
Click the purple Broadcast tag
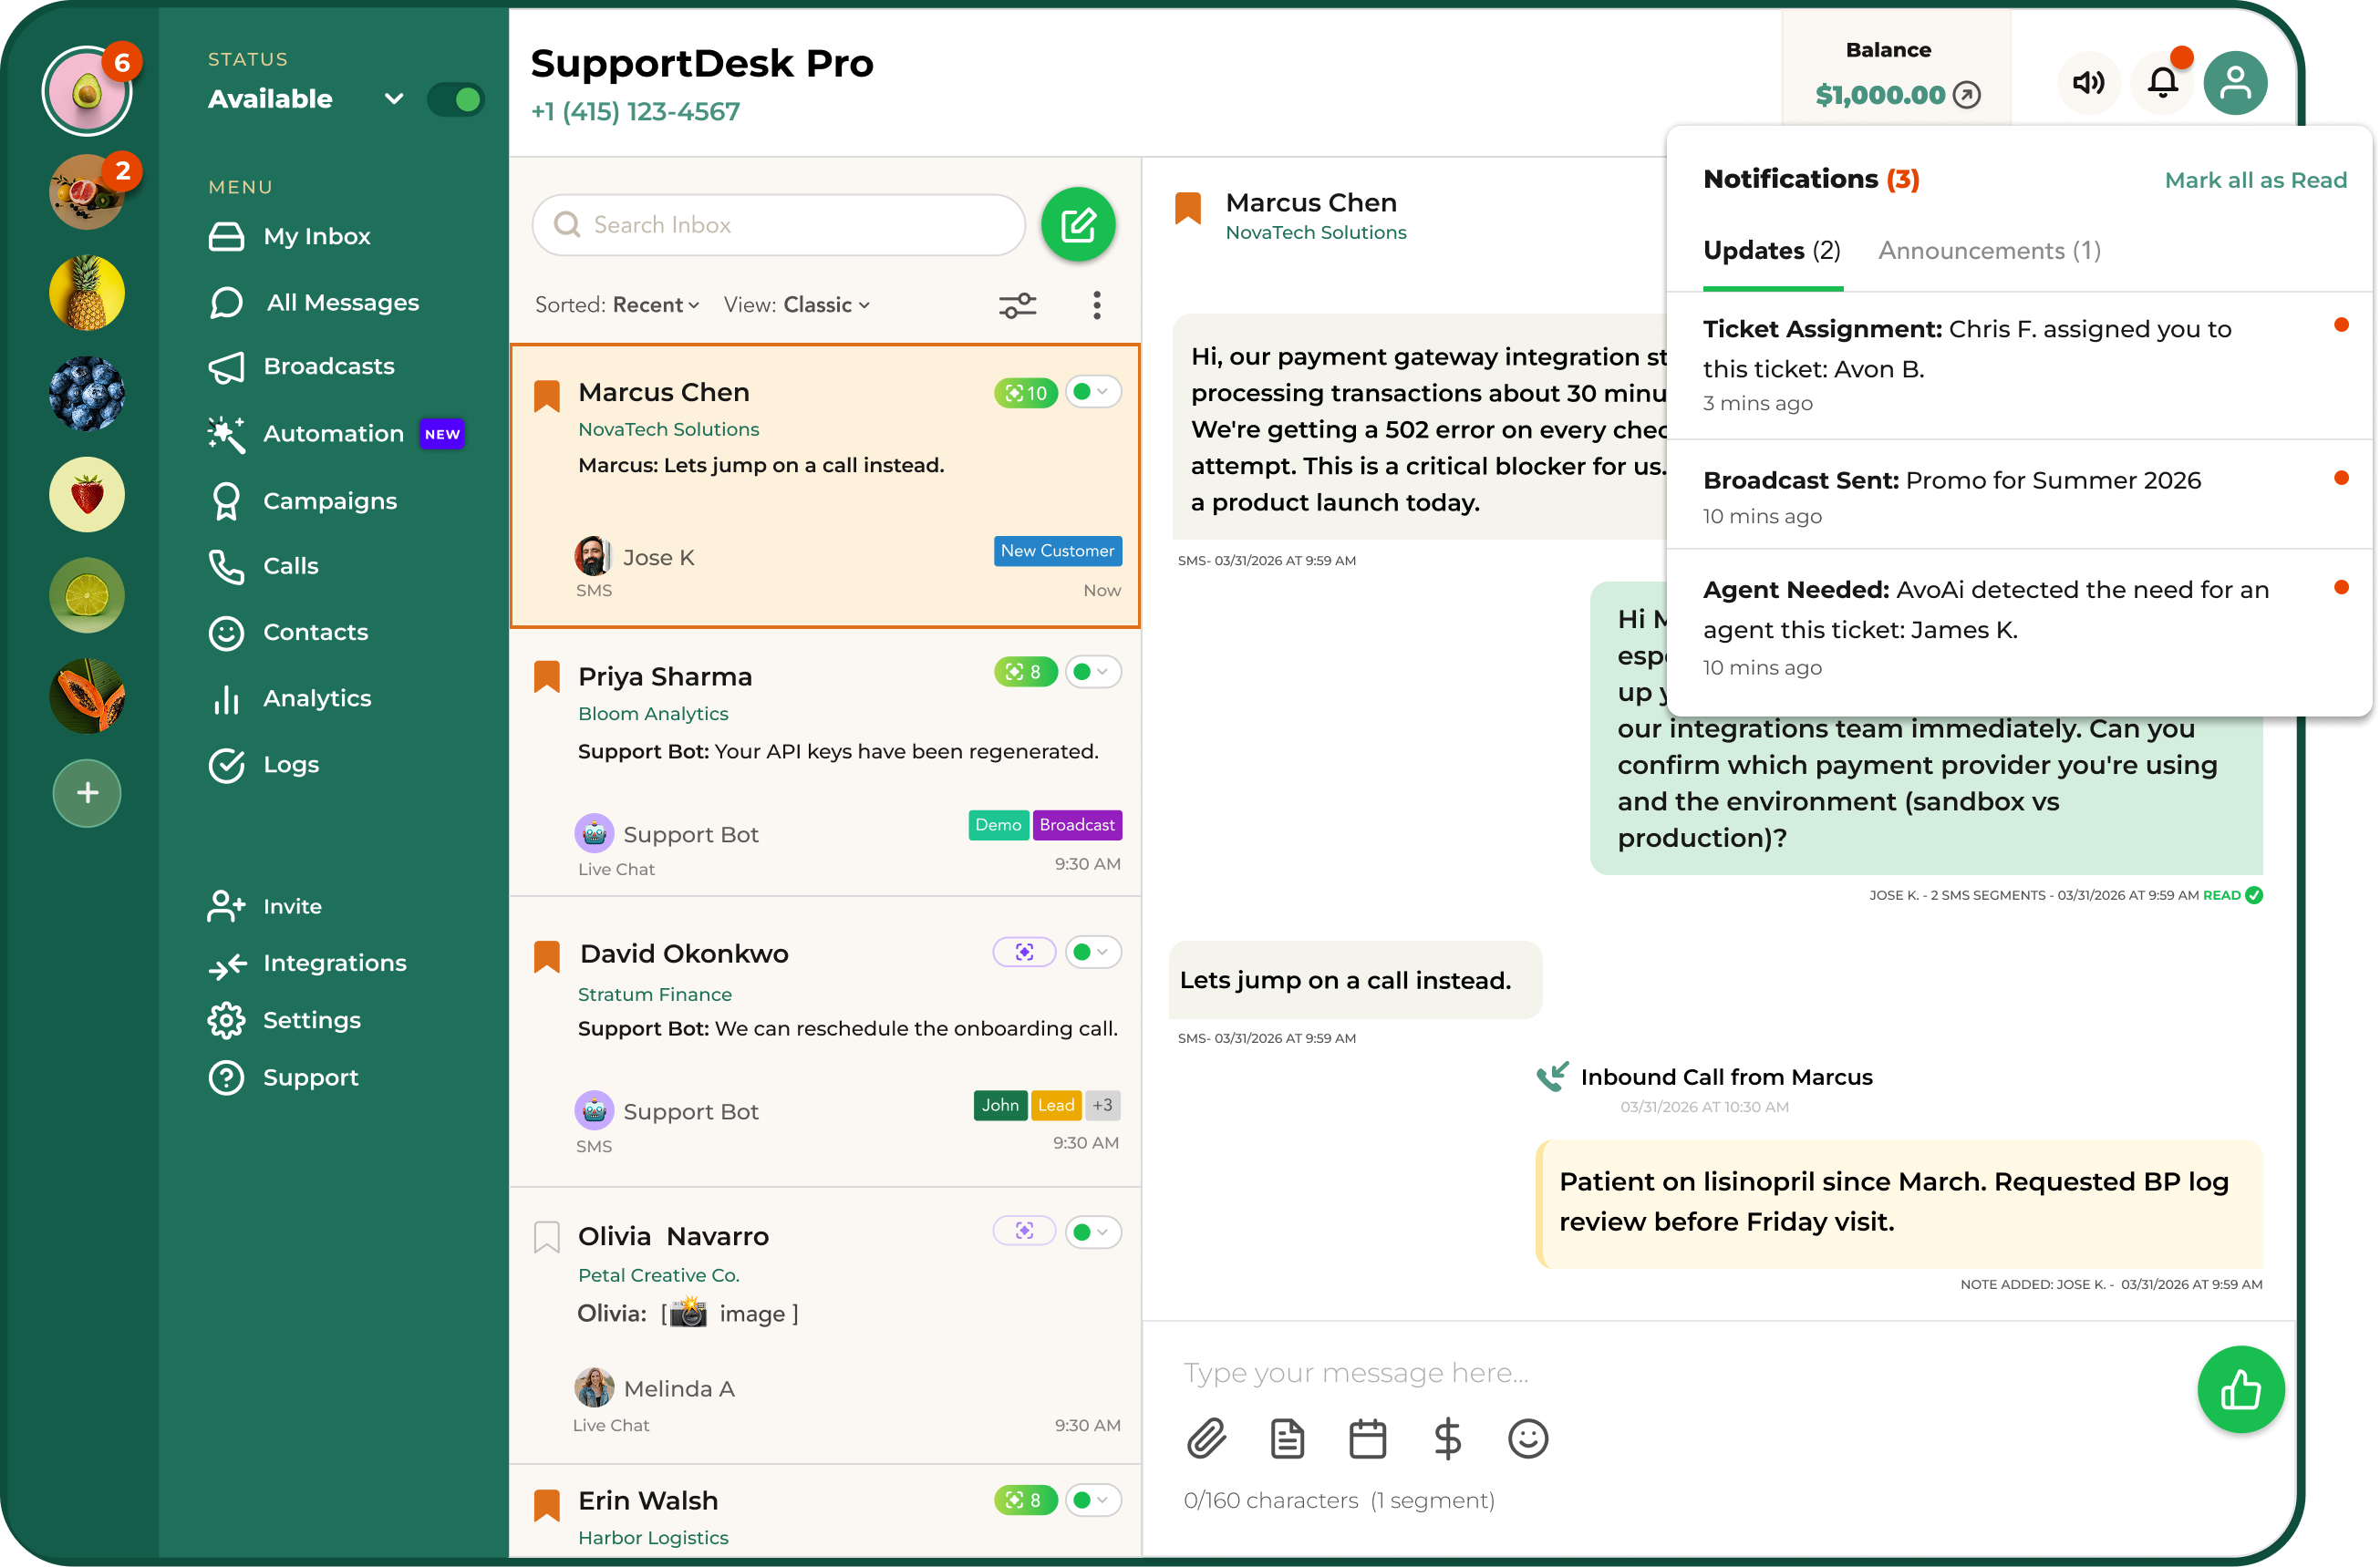point(1077,824)
